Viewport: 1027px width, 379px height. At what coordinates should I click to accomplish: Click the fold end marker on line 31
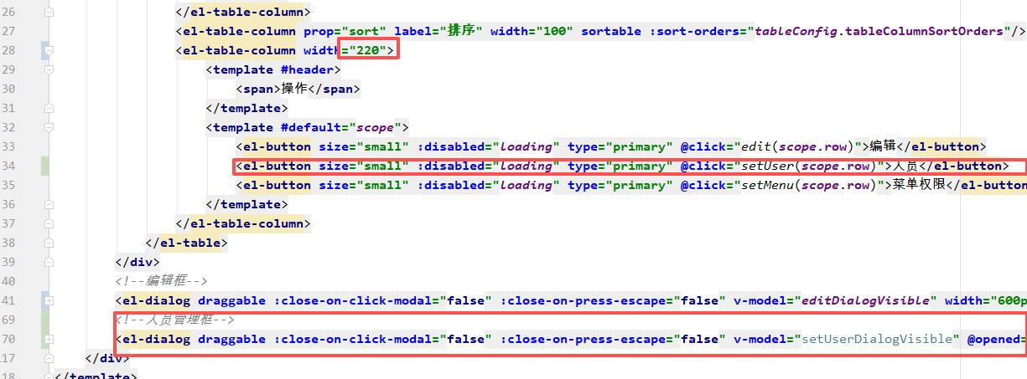point(49,109)
